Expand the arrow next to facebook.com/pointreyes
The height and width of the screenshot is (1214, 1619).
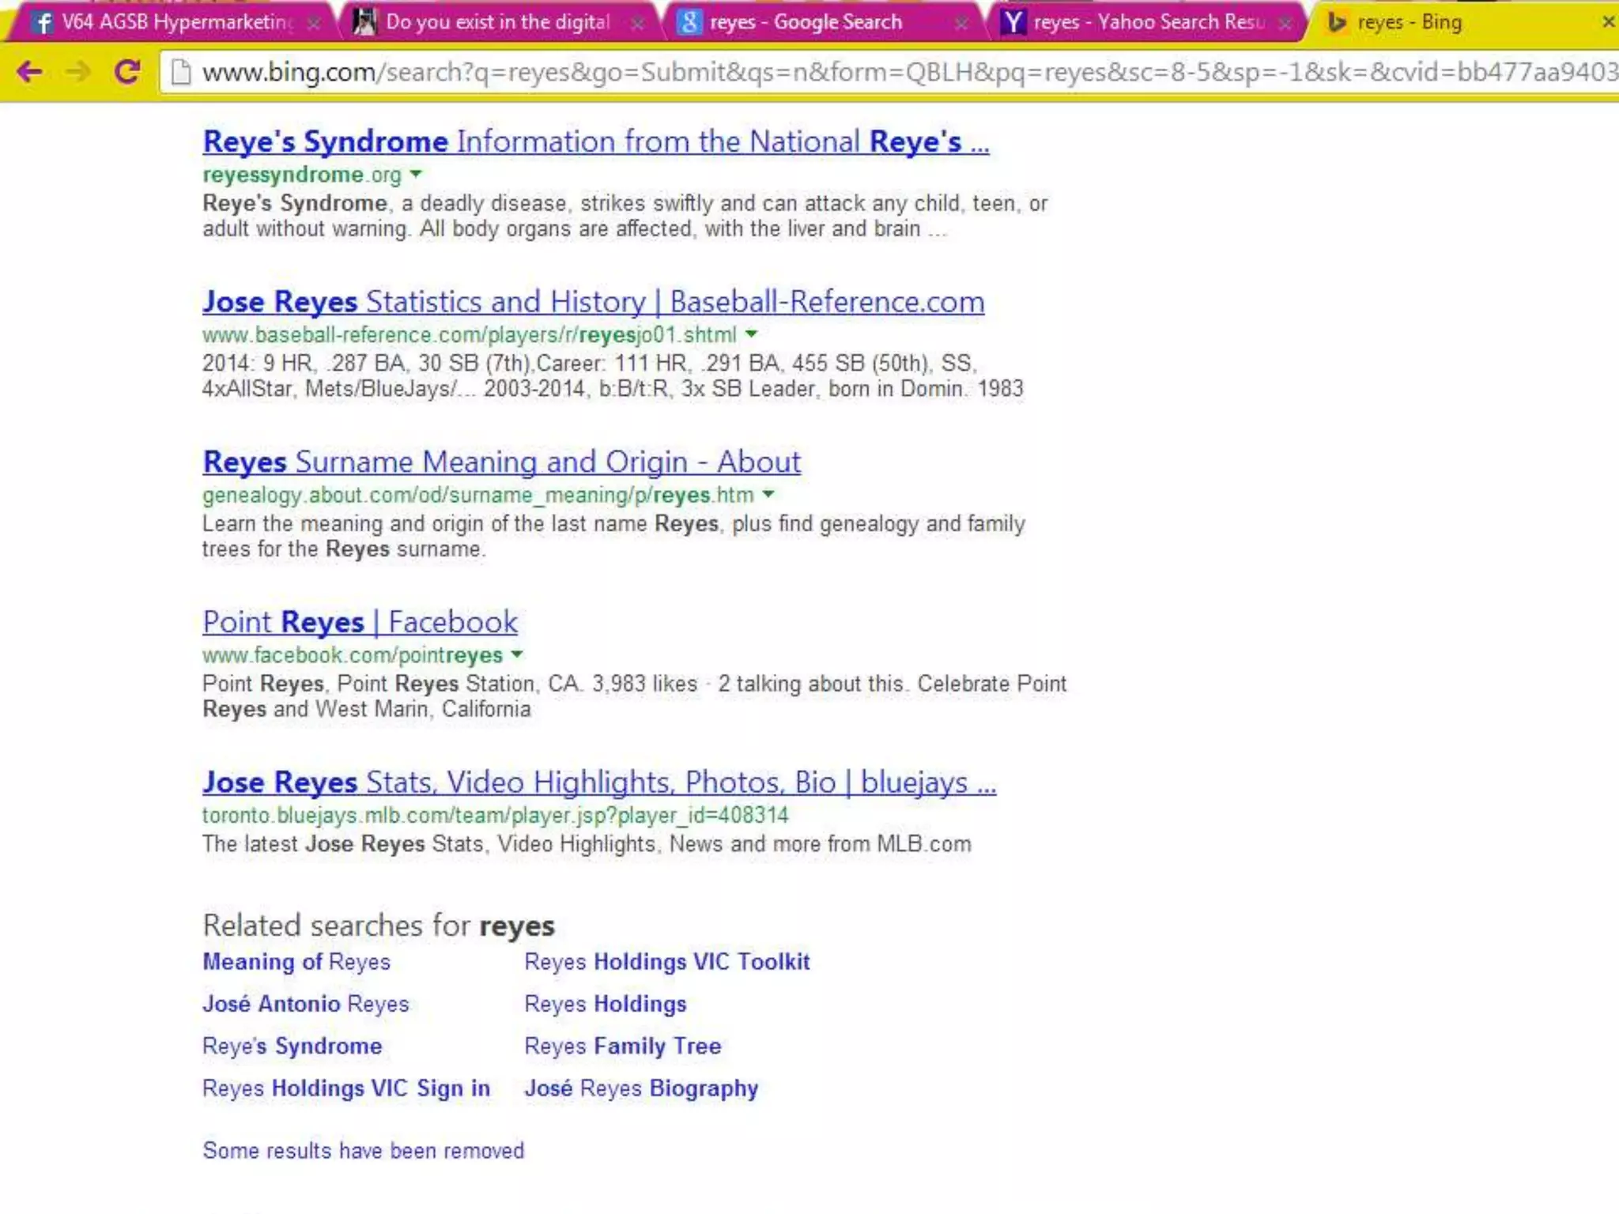pyautogui.click(x=517, y=654)
